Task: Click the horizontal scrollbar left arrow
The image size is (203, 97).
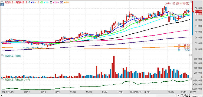Action: pos(1,95)
